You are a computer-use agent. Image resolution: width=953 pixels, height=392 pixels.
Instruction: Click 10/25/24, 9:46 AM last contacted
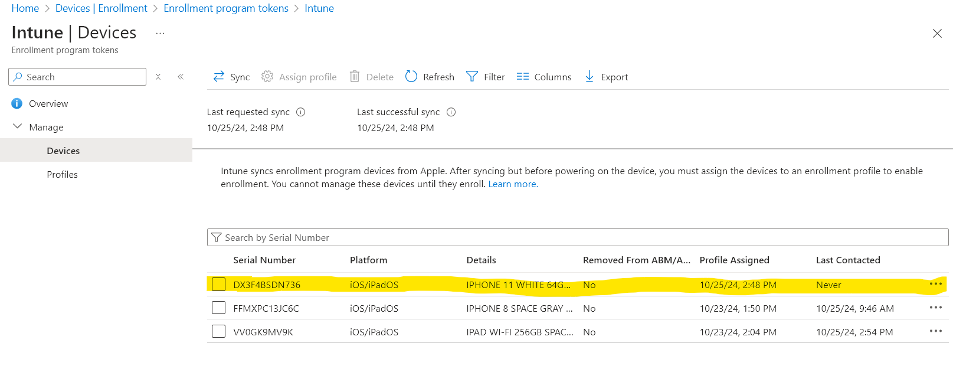pos(855,308)
